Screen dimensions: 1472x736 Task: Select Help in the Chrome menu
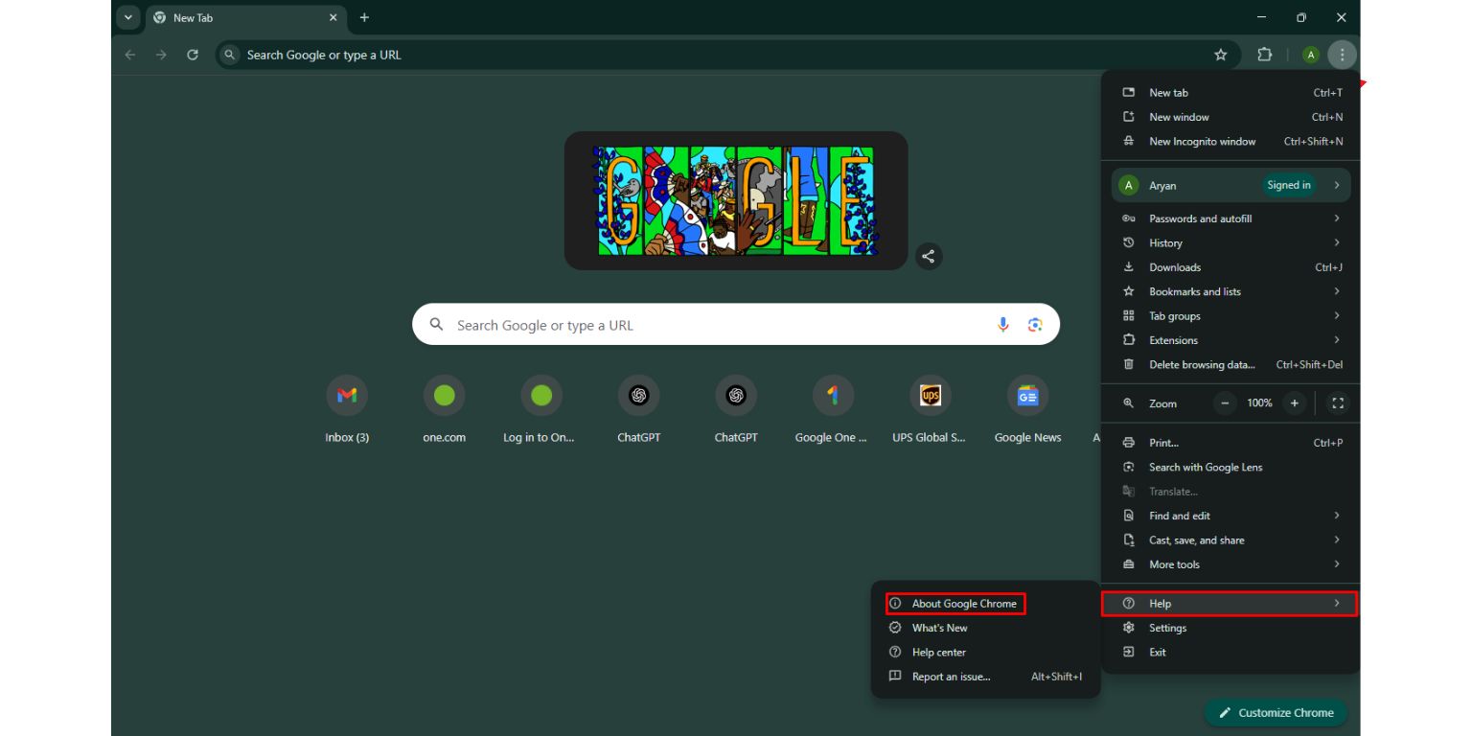pos(1230,604)
